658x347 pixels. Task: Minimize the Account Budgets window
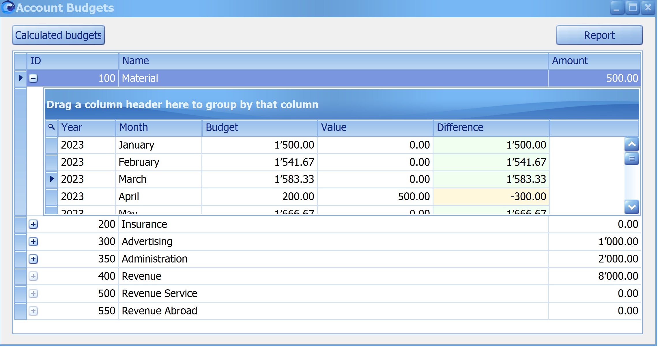617,7
